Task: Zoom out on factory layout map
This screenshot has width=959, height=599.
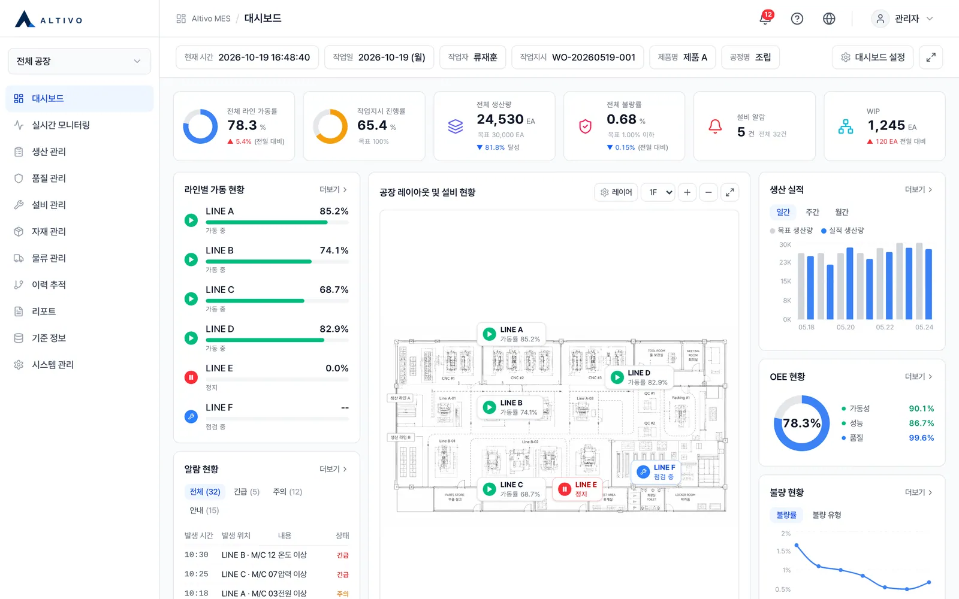Action: pyautogui.click(x=708, y=192)
